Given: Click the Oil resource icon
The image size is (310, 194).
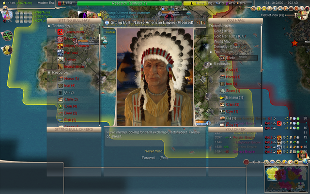Looking at the screenshot, I should pos(60,93).
